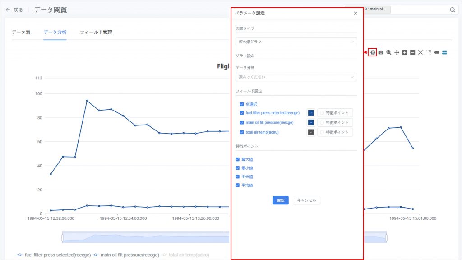The image size is (462, 260).
Task: Open chart settings via the gear icon
Action: (x=373, y=52)
